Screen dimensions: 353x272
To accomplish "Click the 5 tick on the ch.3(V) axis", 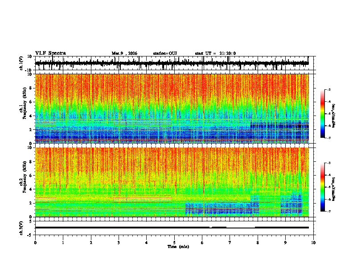I will point(31,221).
